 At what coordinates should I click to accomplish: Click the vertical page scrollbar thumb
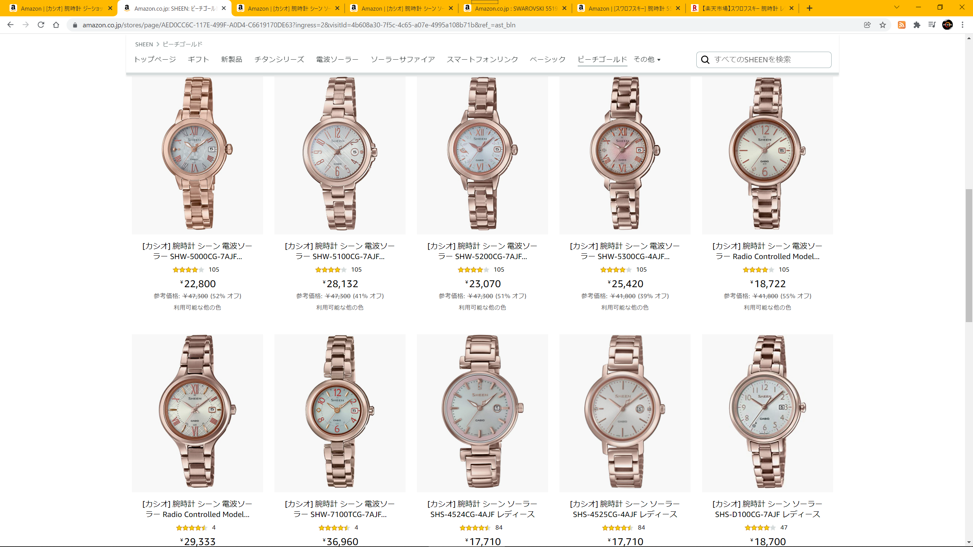click(x=969, y=255)
